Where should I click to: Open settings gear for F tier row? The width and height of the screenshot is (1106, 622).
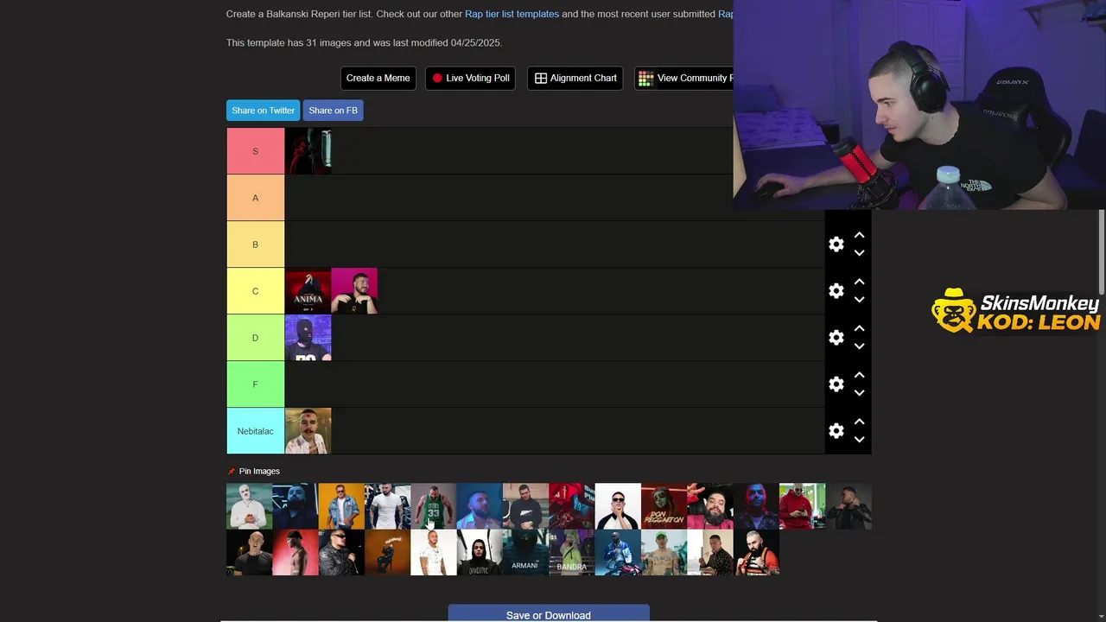836,384
